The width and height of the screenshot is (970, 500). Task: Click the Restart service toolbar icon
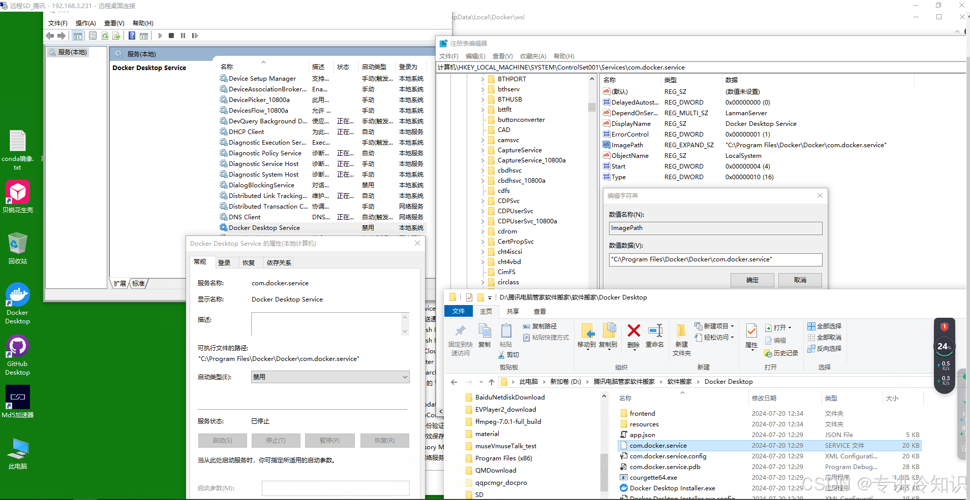(x=195, y=36)
